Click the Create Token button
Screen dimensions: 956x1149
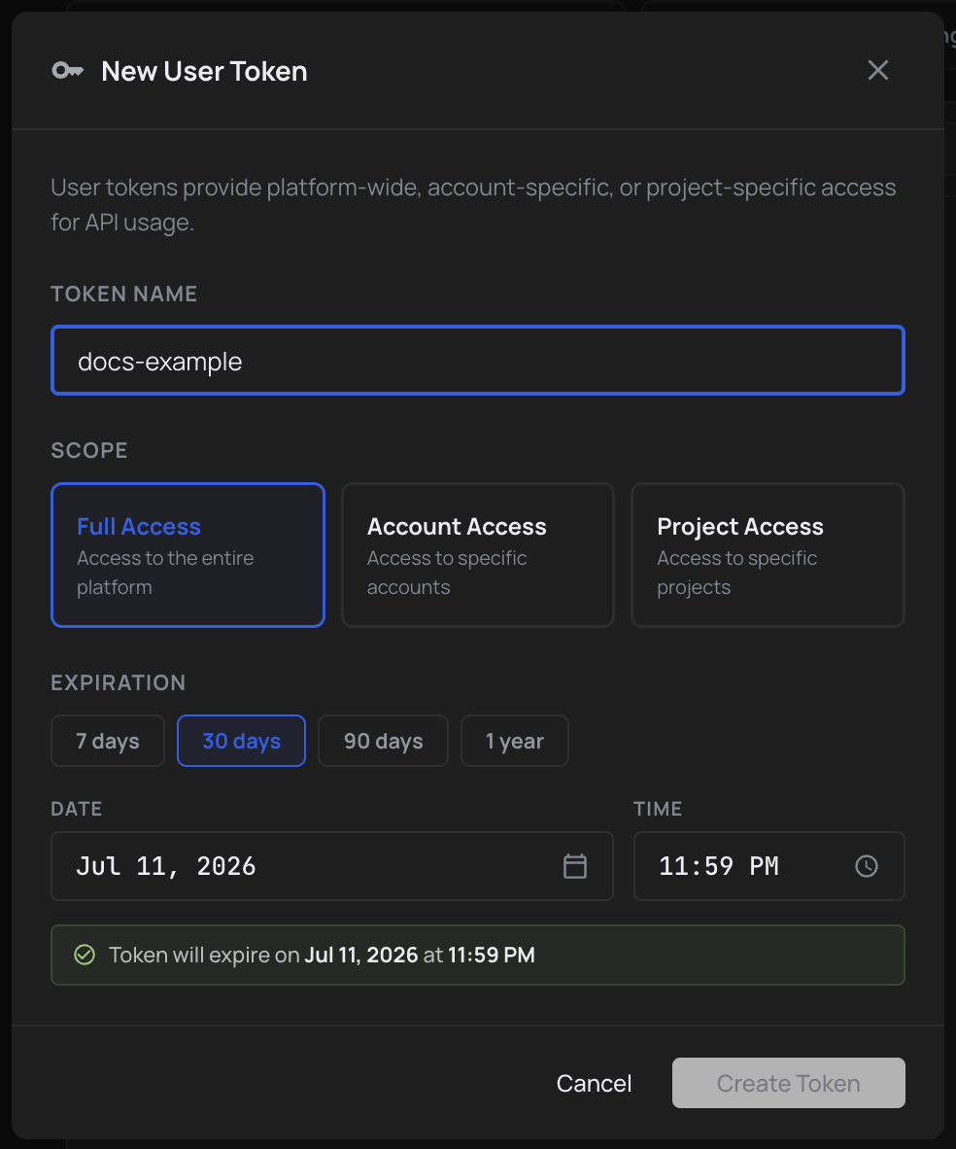788,1083
